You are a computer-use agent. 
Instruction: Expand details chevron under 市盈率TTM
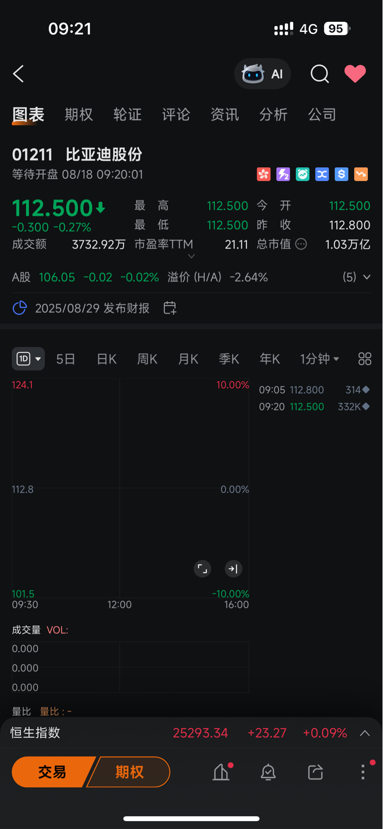coord(191,256)
